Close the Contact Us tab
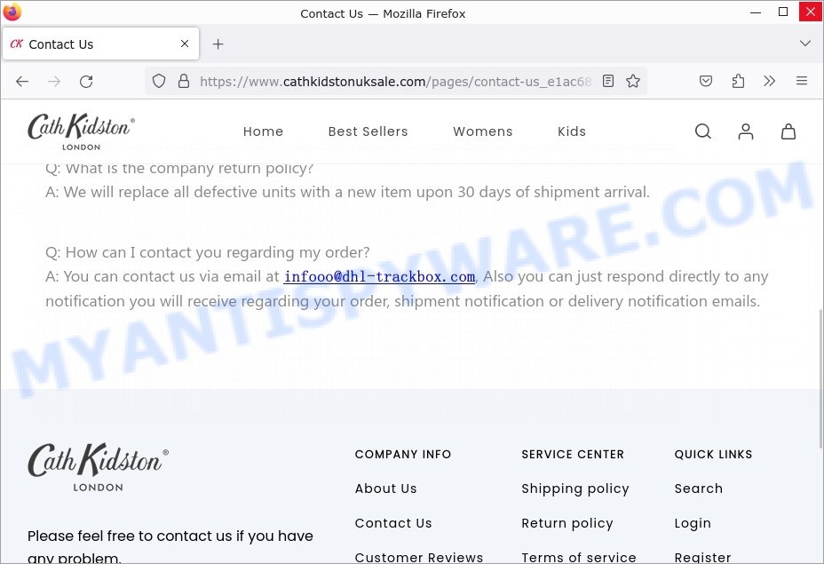Viewport: 824px width, 564px height. point(185,44)
